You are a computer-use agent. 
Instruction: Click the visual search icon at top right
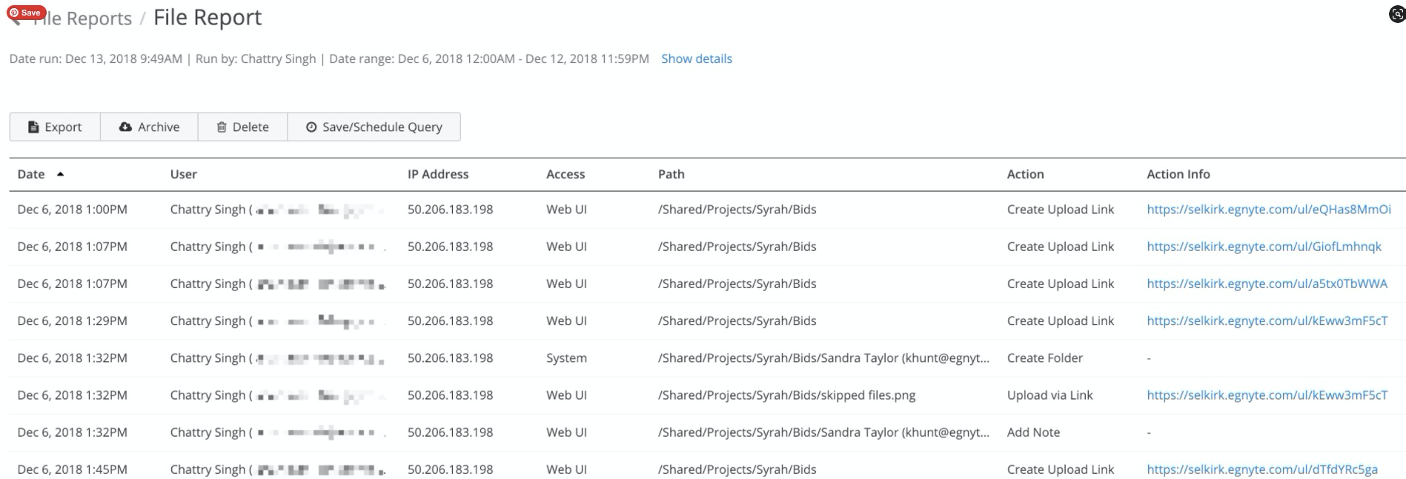1396,13
